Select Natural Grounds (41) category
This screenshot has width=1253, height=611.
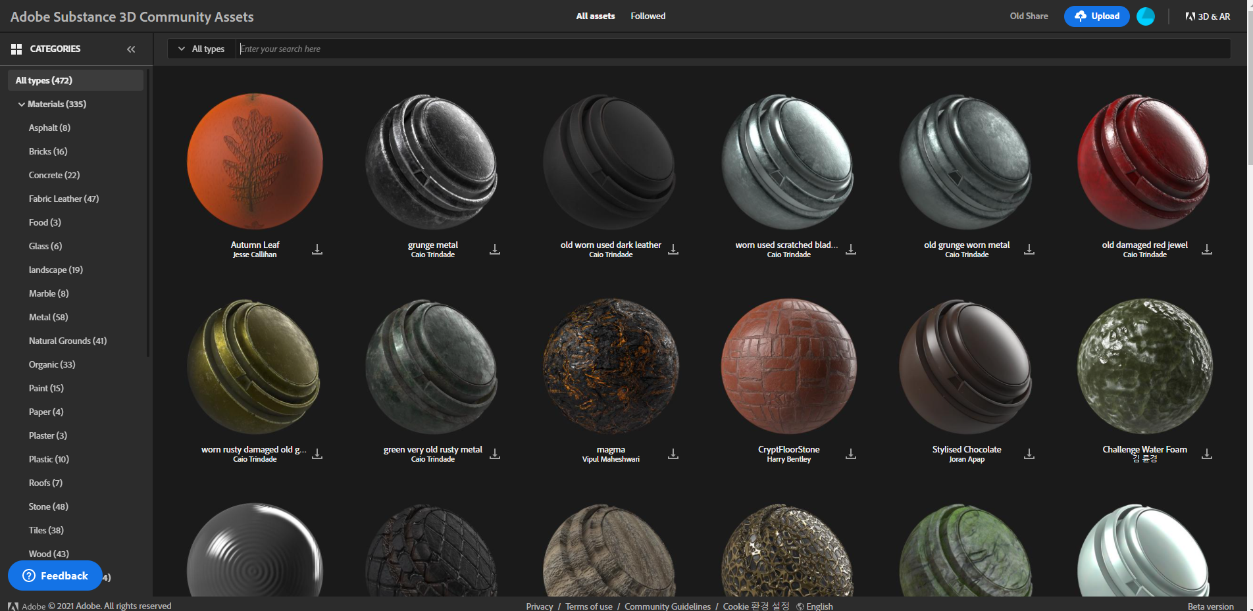tap(68, 341)
